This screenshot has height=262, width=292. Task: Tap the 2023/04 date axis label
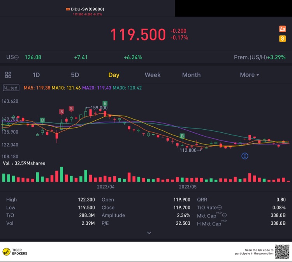coord(106,187)
